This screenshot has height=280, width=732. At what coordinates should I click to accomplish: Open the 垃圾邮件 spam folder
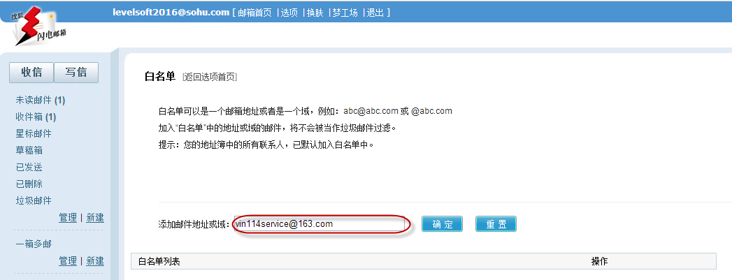coord(34,201)
